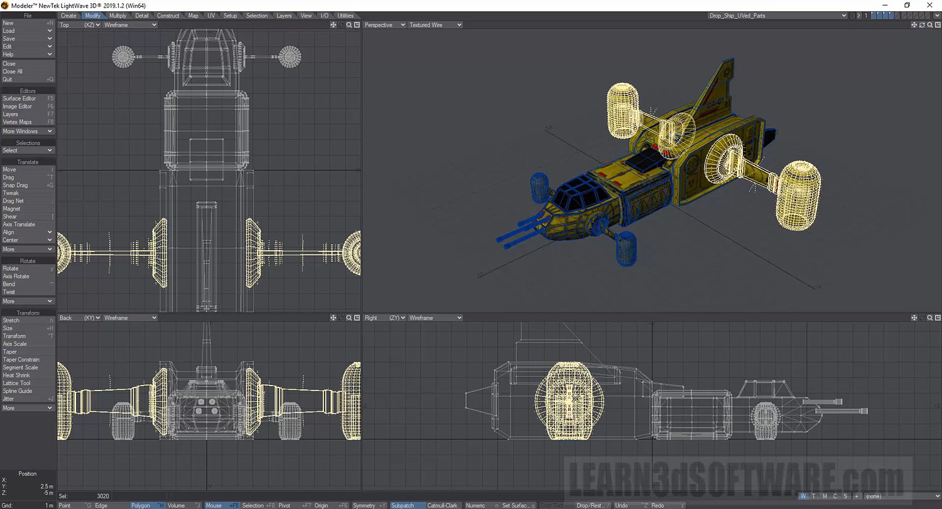
Task: Click the zoom icon in Right viewport header
Action: [x=929, y=318]
